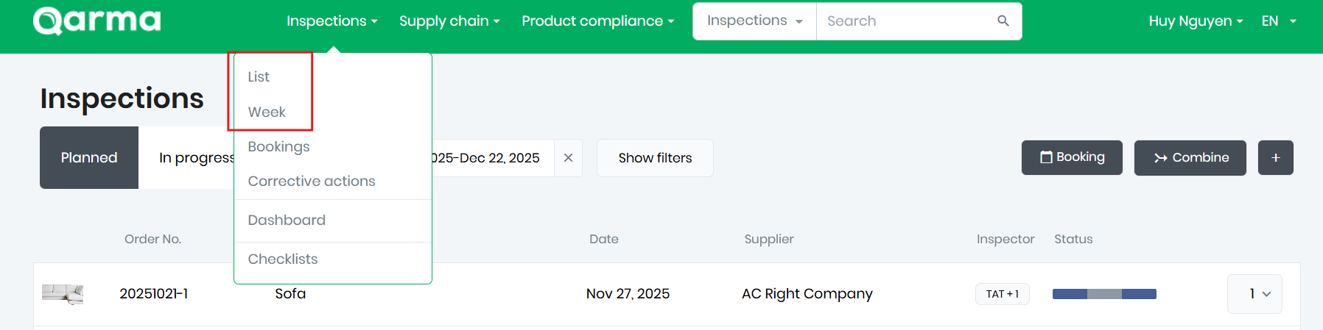Click the Combine inspections button

(1190, 158)
